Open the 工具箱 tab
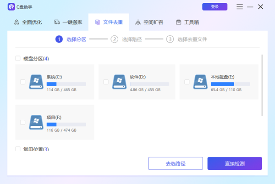This screenshot has width=275, height=184. pyautogui.click(x=187, y=22)
